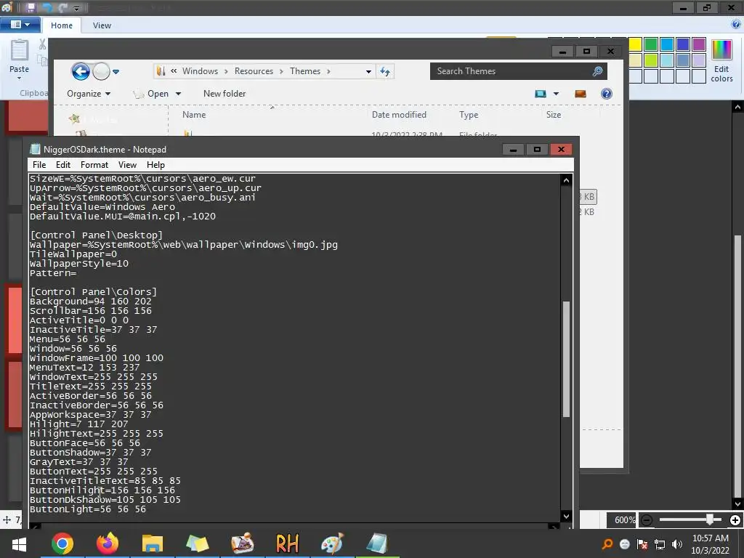Screen dimensions: 744x558
Task: Sort by Size column header in Explorer
Action: pos(553,115)
